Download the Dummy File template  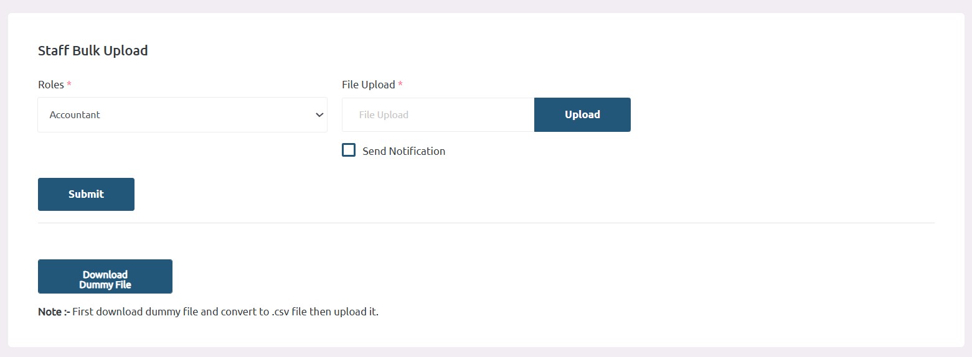click(x=105, y=276)
